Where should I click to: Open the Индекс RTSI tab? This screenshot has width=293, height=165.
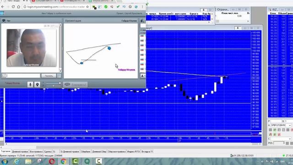(133, 152)
